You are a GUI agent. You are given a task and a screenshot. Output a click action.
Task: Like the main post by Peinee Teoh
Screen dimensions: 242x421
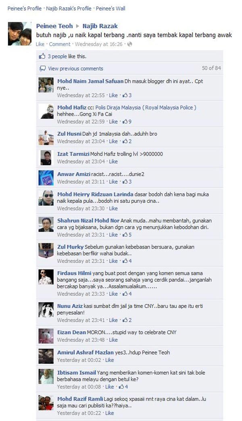click(40, 44)
